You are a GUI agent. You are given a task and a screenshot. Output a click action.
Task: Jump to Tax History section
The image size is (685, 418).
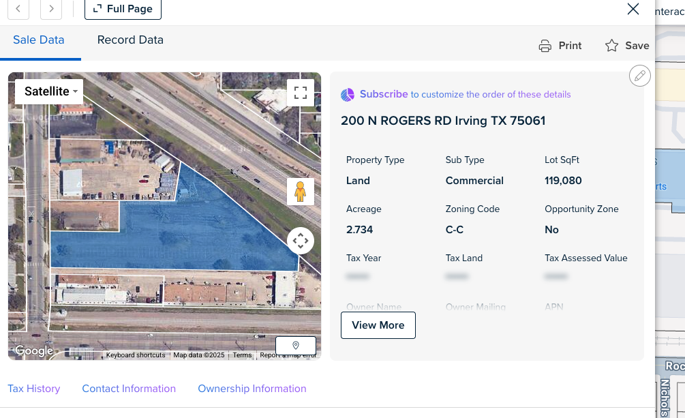click(34, 389)
